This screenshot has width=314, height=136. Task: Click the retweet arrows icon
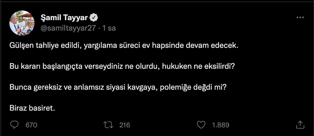pyautogui.click(x=108, y=125)
